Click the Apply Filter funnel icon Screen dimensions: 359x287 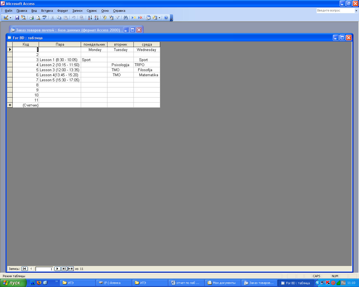[x=118, y=17]
